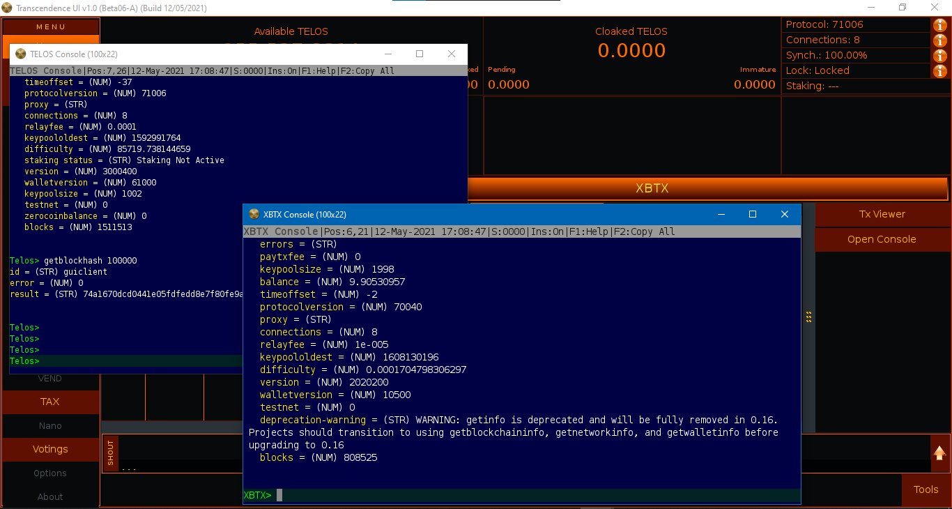Click the info icon beside Protocol: 71006
Viewport: 952px width, 509px height.
(939, 25)
